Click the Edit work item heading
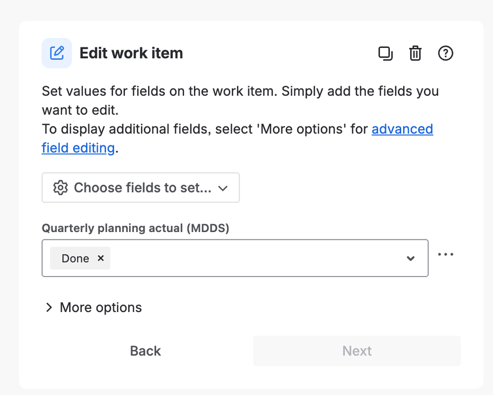Viewport: 493px width, 395px height. (131, 53)
